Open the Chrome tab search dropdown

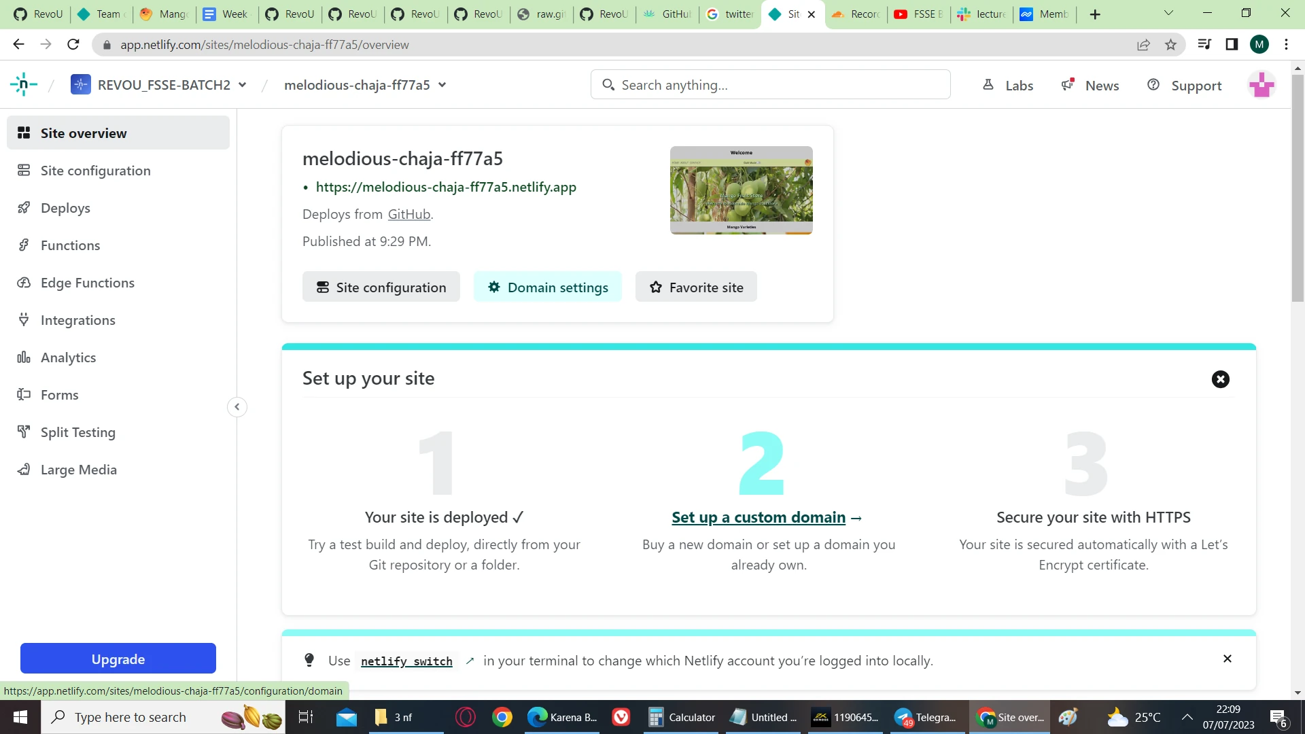pyautogui.click(x=1168, y=14)
